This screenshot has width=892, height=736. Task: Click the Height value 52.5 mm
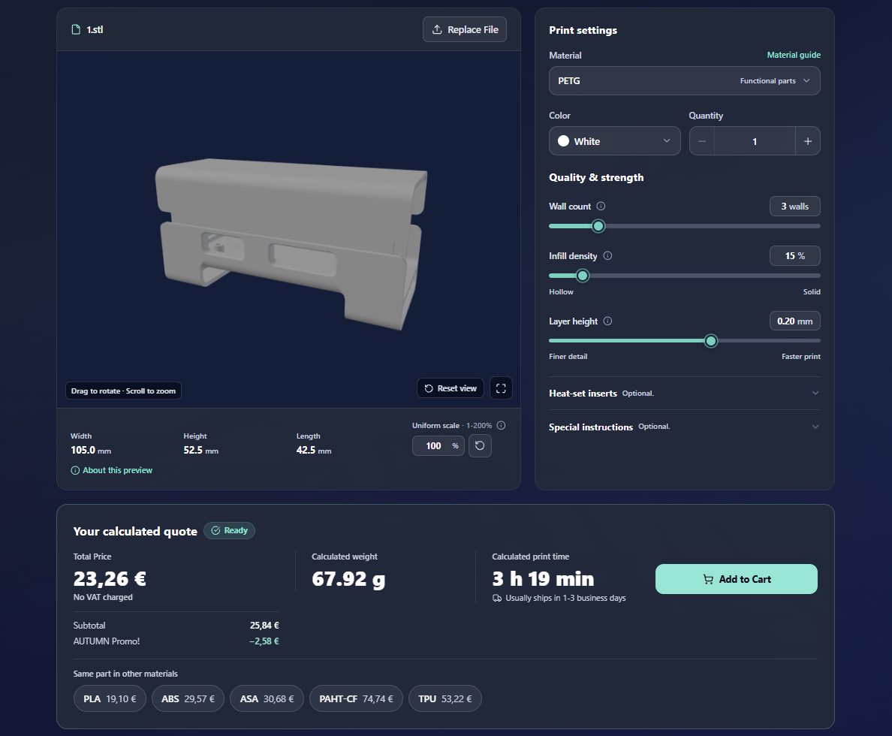(x=200, y=451)
